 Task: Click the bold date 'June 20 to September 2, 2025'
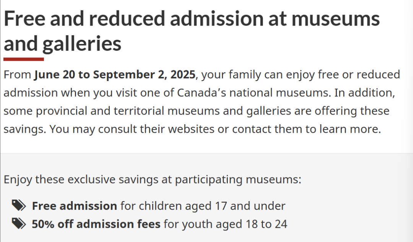coord(115,75)
